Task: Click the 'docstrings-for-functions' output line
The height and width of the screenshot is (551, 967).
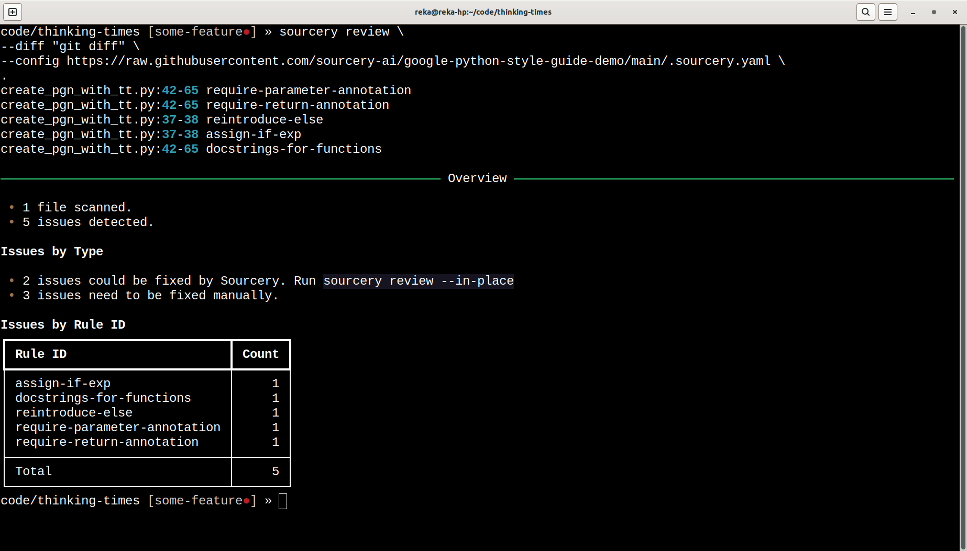Action: click(x=191, y=149)
